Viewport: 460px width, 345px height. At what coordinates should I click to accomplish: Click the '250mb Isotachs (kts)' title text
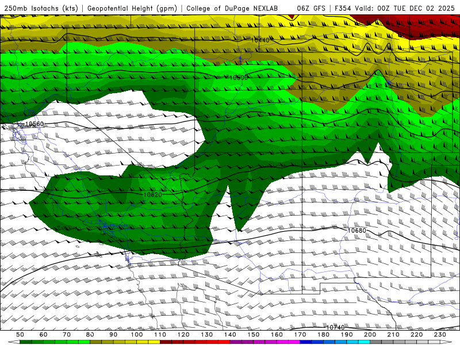coord(41,8)
